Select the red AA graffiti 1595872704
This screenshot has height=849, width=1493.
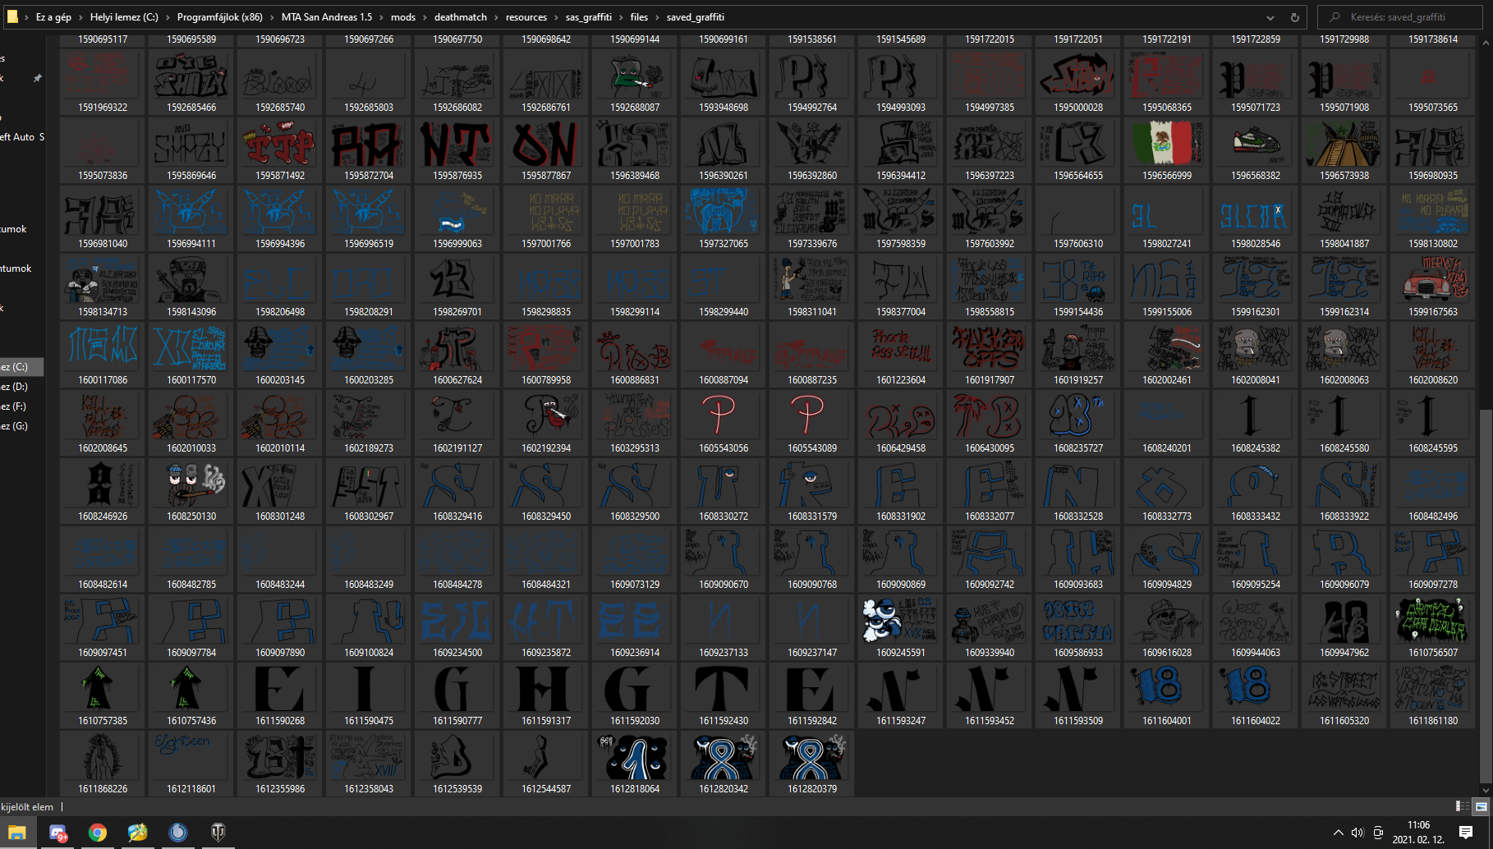click(x=369, y=149)
